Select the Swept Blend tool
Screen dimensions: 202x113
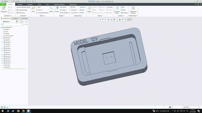(x=64, y=13)
